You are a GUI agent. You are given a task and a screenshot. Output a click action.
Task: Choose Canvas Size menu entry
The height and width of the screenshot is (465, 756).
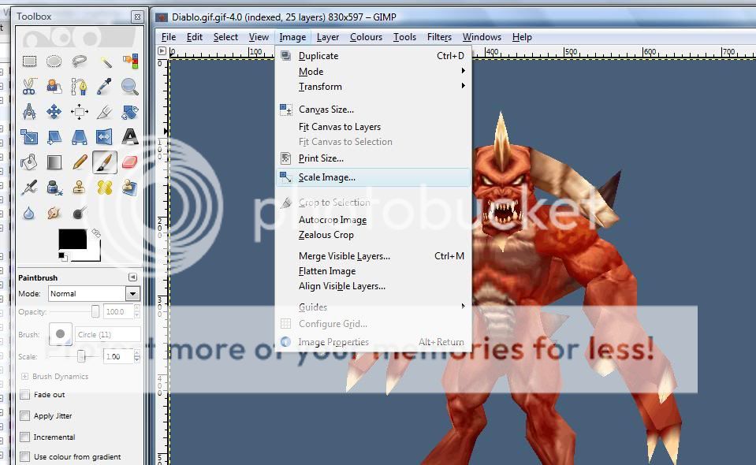(x=373, y=110)
